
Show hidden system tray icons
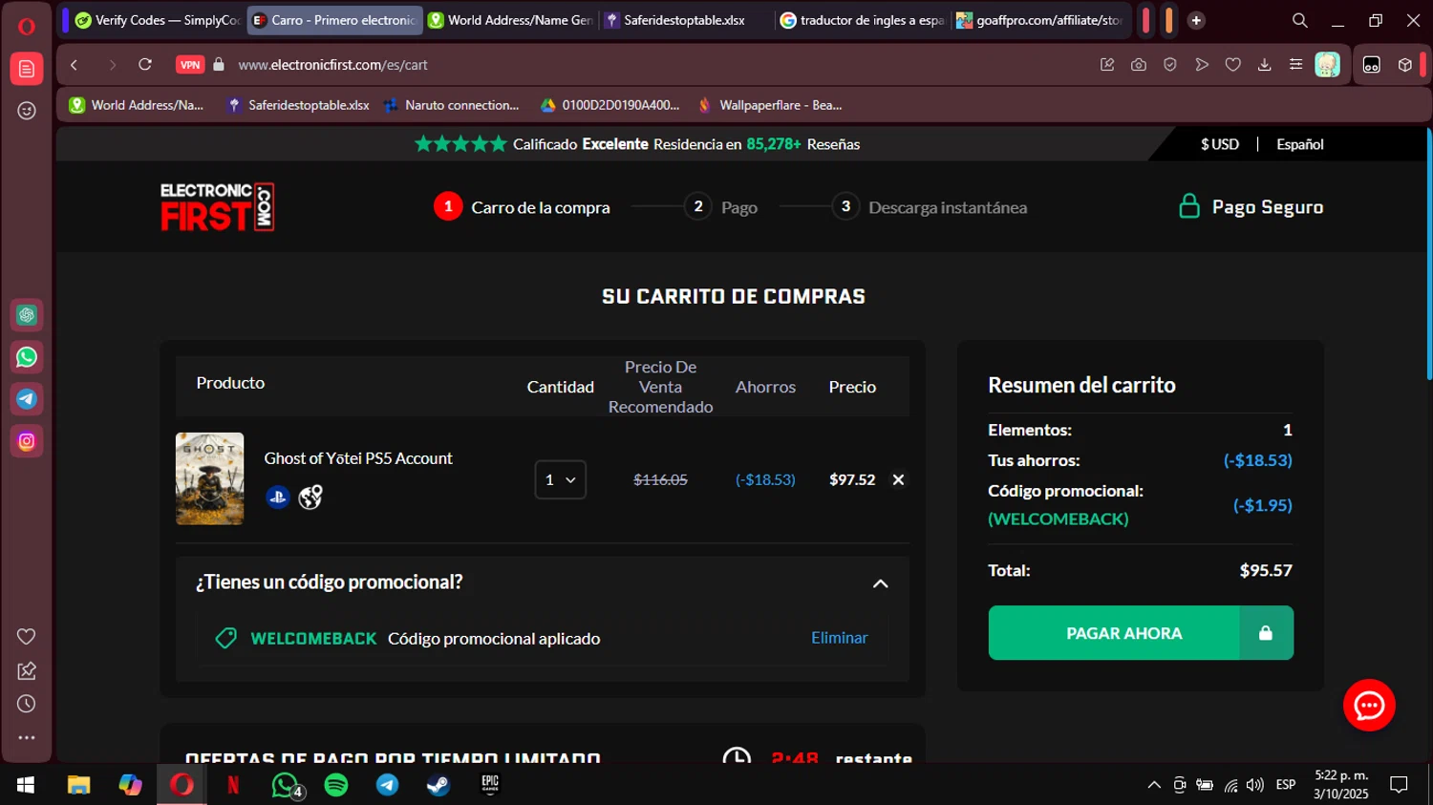click(1154, 785)
